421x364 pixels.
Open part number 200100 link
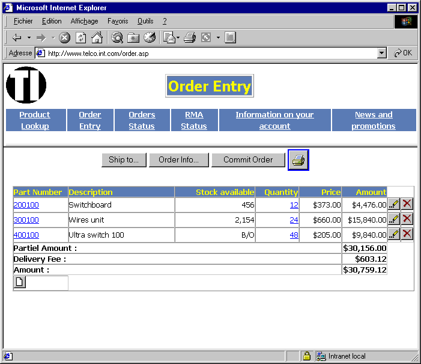point(26,205)
